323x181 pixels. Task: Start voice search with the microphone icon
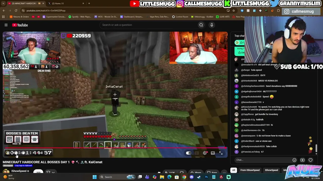pos(212,25)
